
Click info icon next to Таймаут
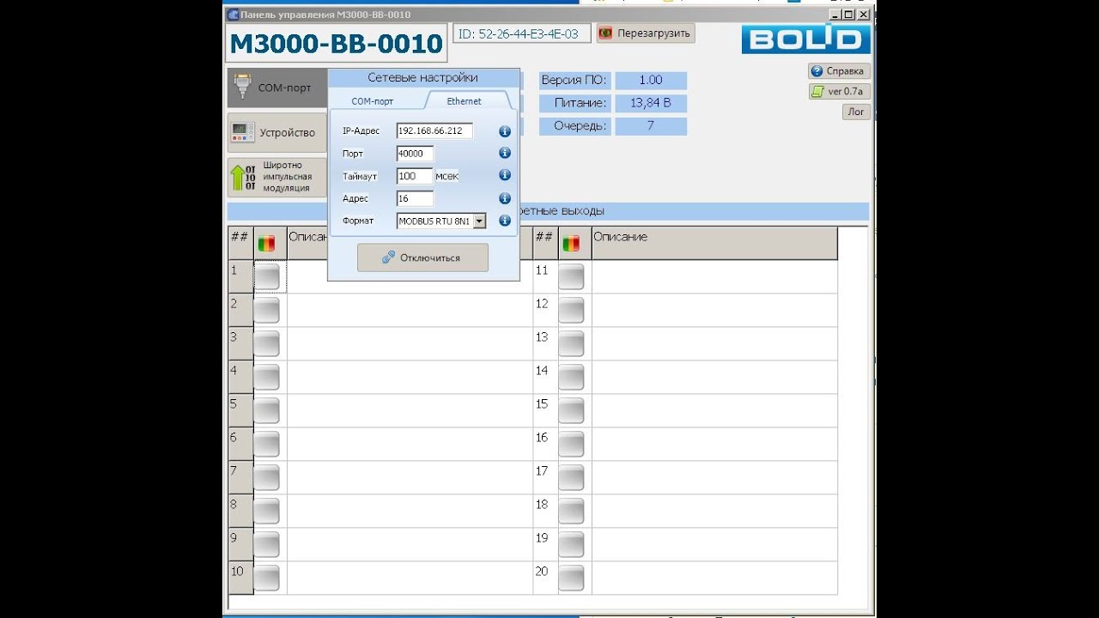click(x=505, y=175)
